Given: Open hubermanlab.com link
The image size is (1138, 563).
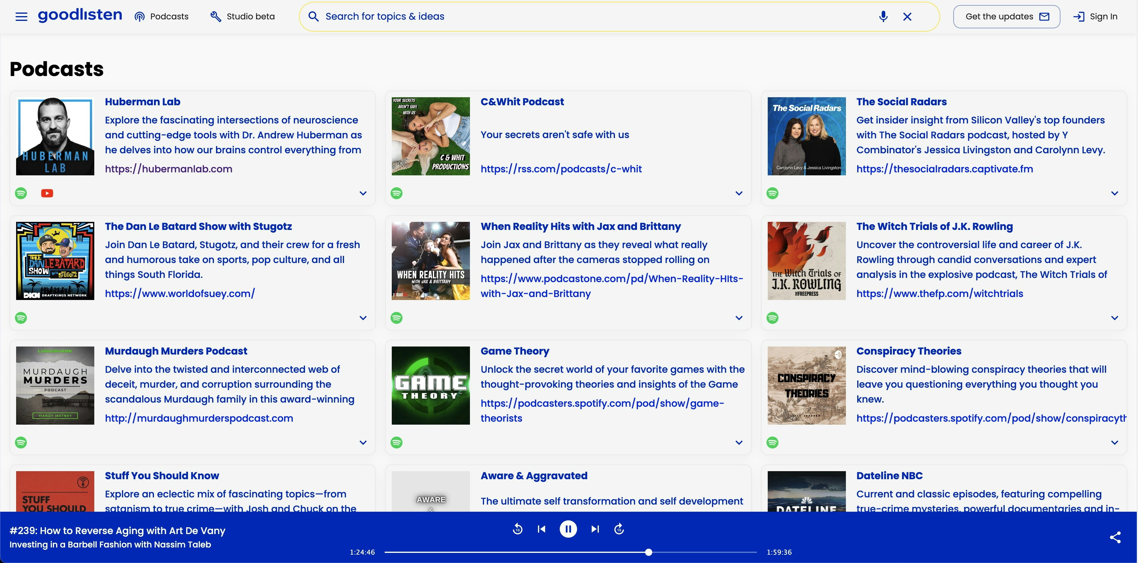Looking at the screenshot, I should pyautogui.click(x=168, y=169).
